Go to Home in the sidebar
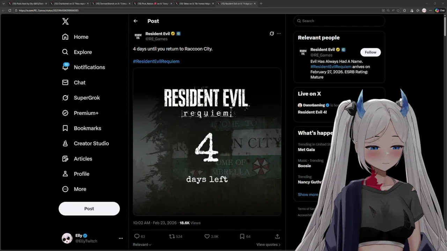 point(75,37)
